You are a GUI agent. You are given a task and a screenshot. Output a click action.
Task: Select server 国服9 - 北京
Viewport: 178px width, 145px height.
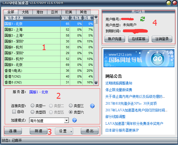(49, 65)
